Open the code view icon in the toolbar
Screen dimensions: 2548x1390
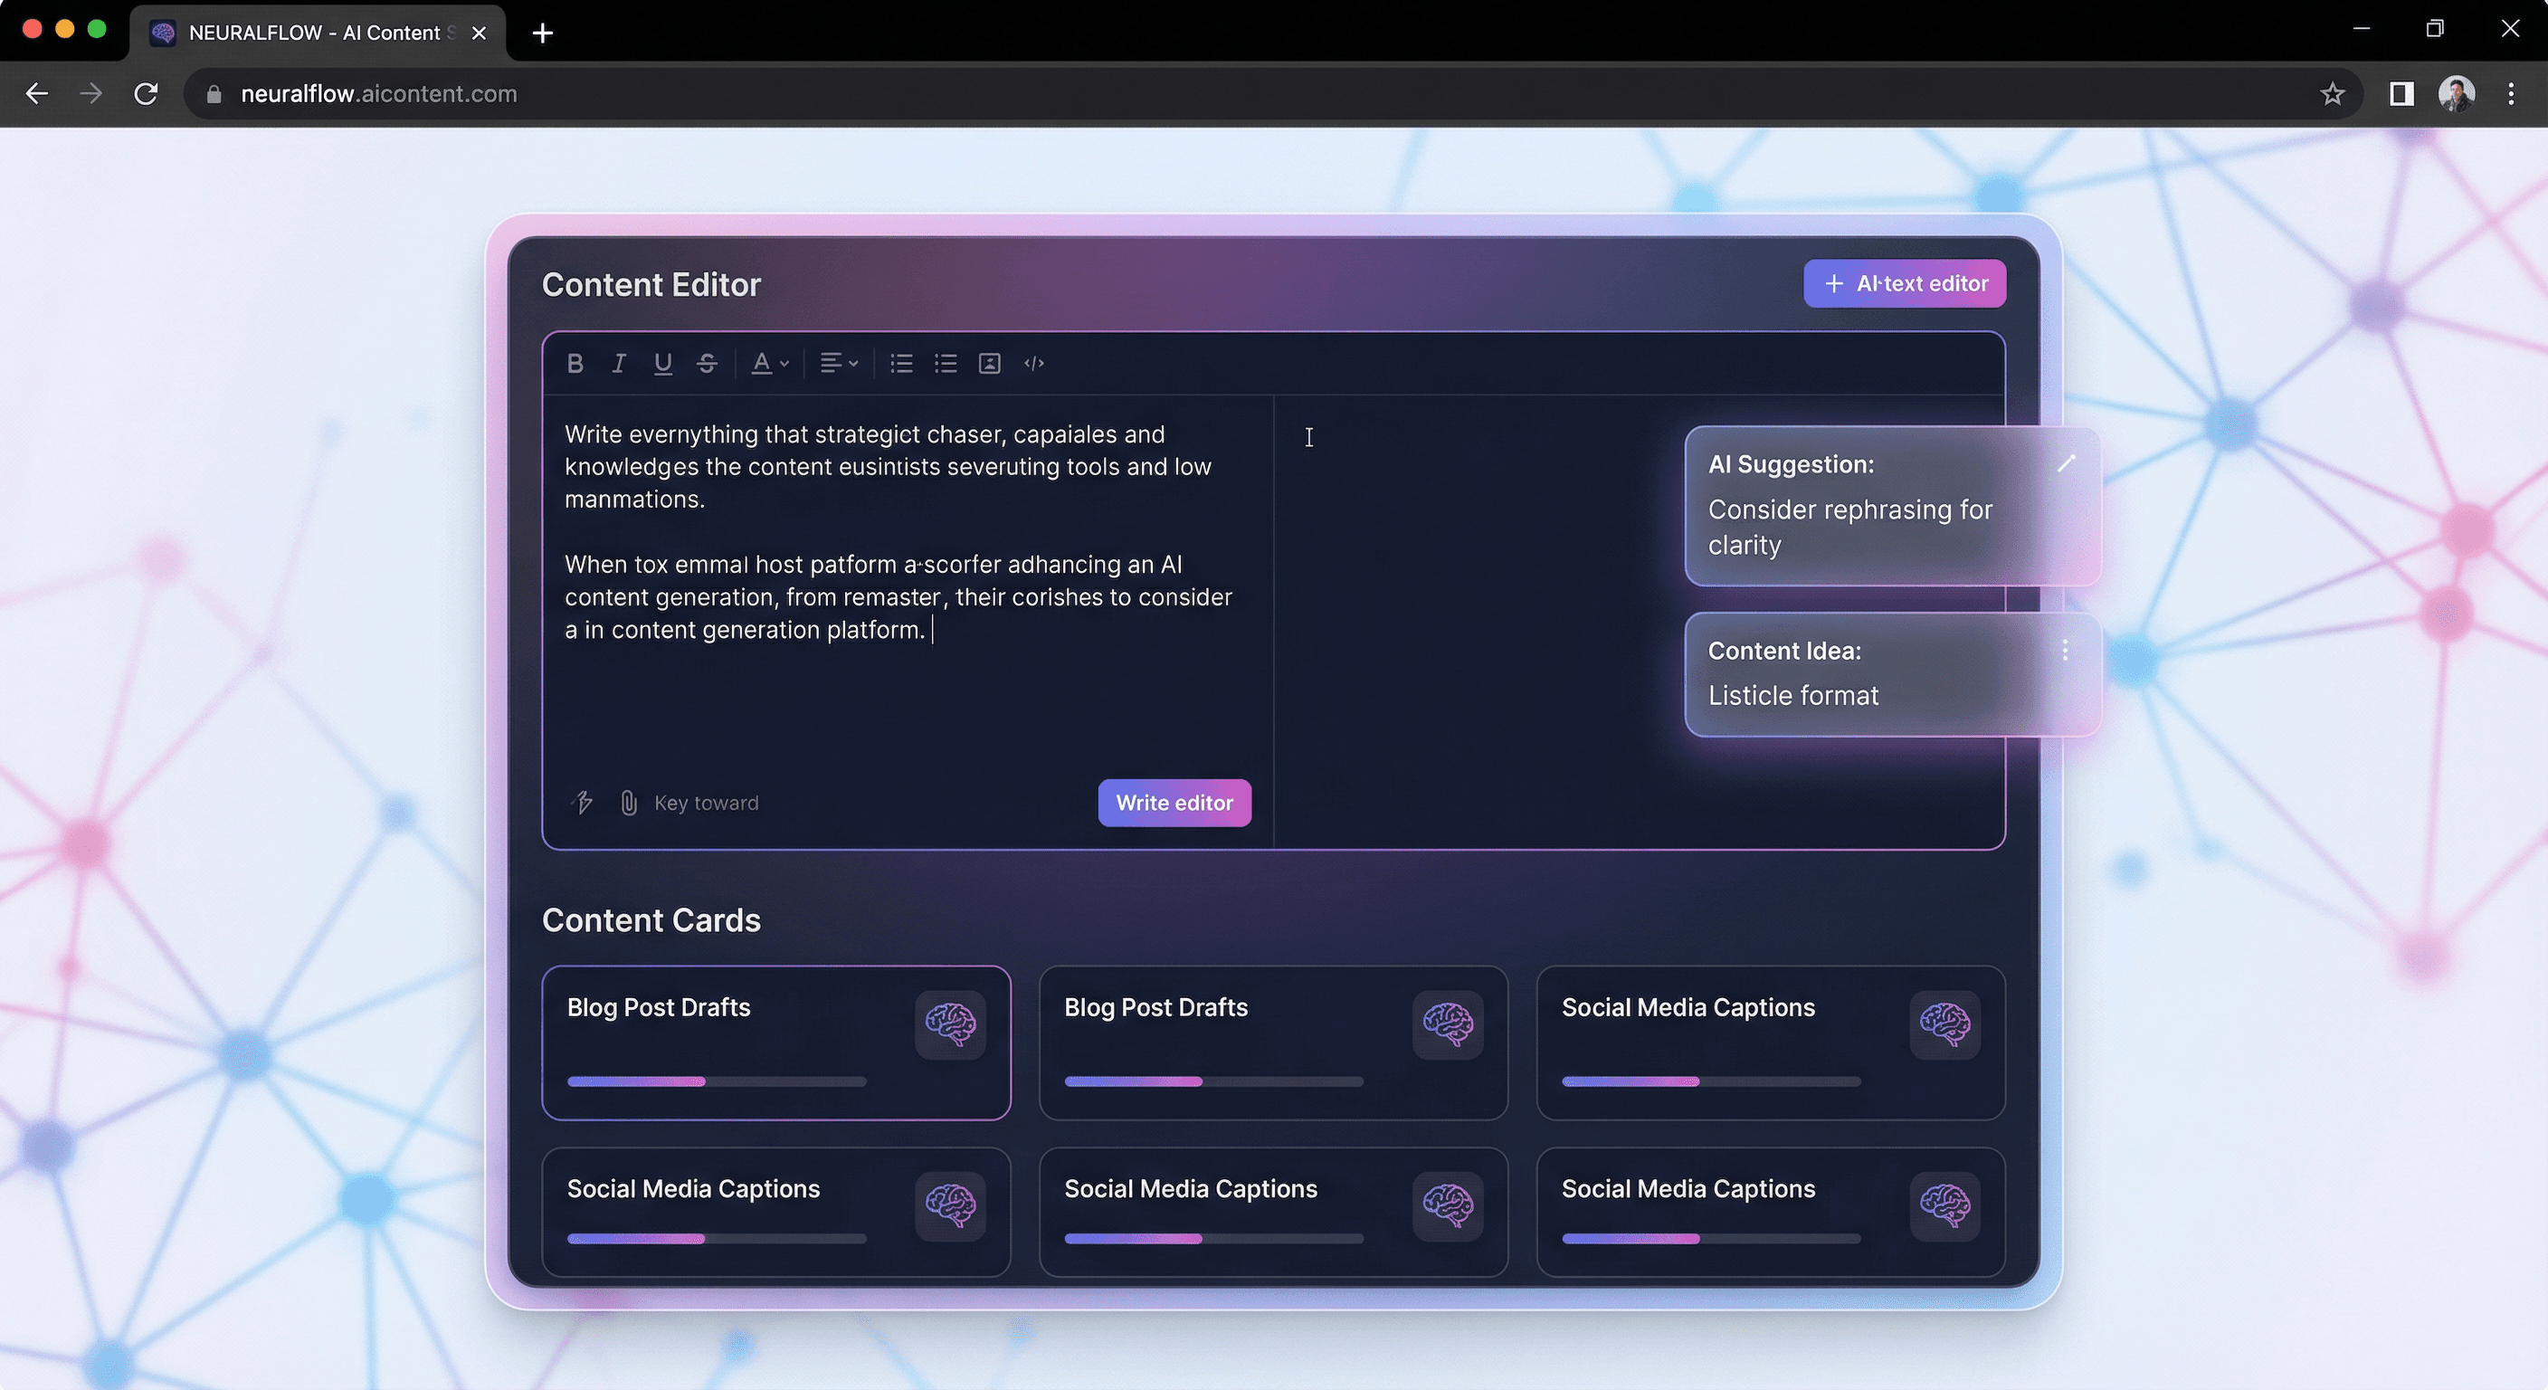point(1033,364)
